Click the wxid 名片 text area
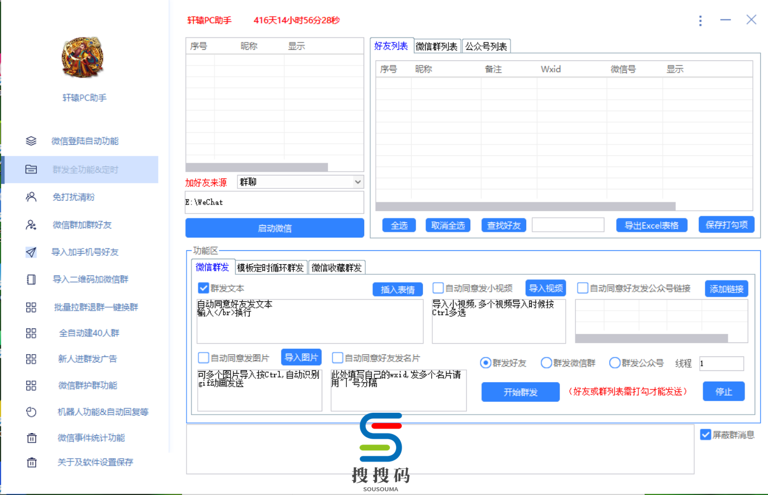Screen dimensions: 768x495 [399, 390]
